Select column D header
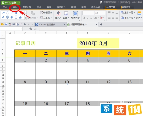This screenshot has height=116, width=143. point(67,33)
